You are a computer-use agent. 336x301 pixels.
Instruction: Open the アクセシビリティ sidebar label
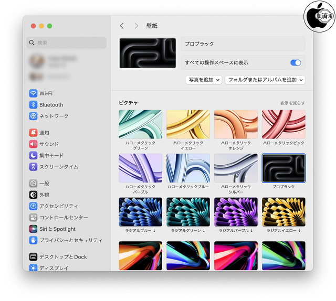coord(58,206)
